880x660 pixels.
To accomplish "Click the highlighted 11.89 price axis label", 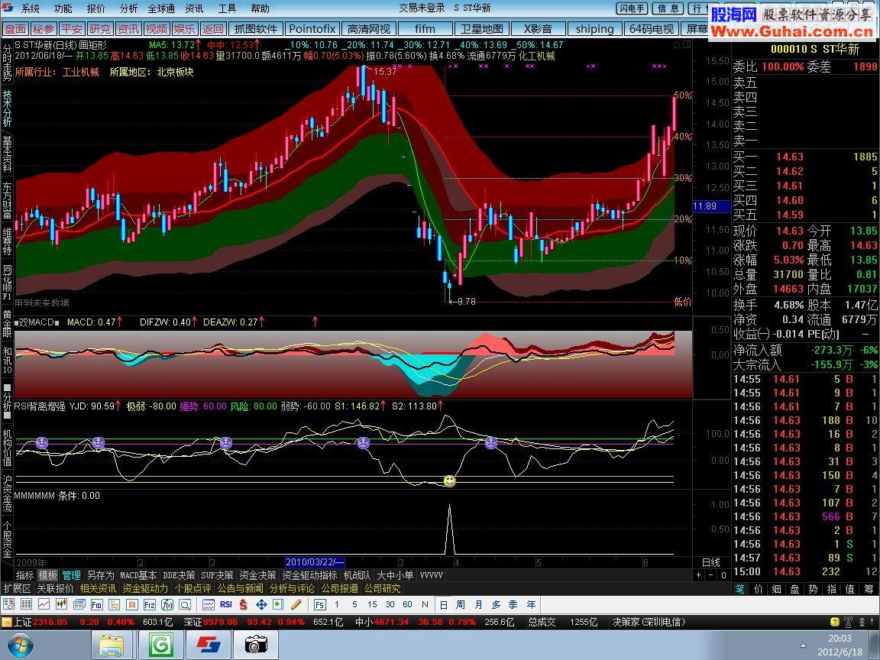I will pos(711,206).
